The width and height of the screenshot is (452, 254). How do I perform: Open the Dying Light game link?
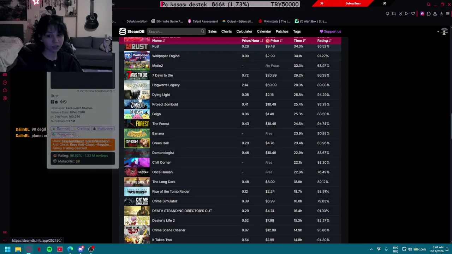(161, 95)
